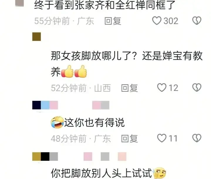Dislike the comment from 55 minutes ago

[197, 21]
